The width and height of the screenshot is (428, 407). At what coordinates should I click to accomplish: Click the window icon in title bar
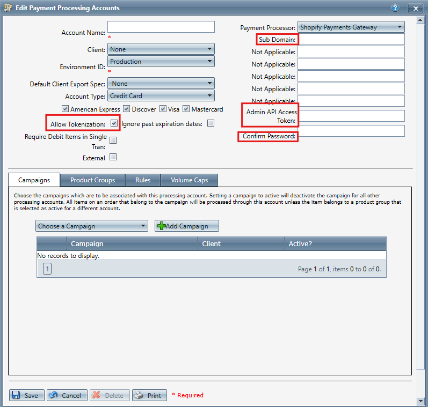pos(8,8)
